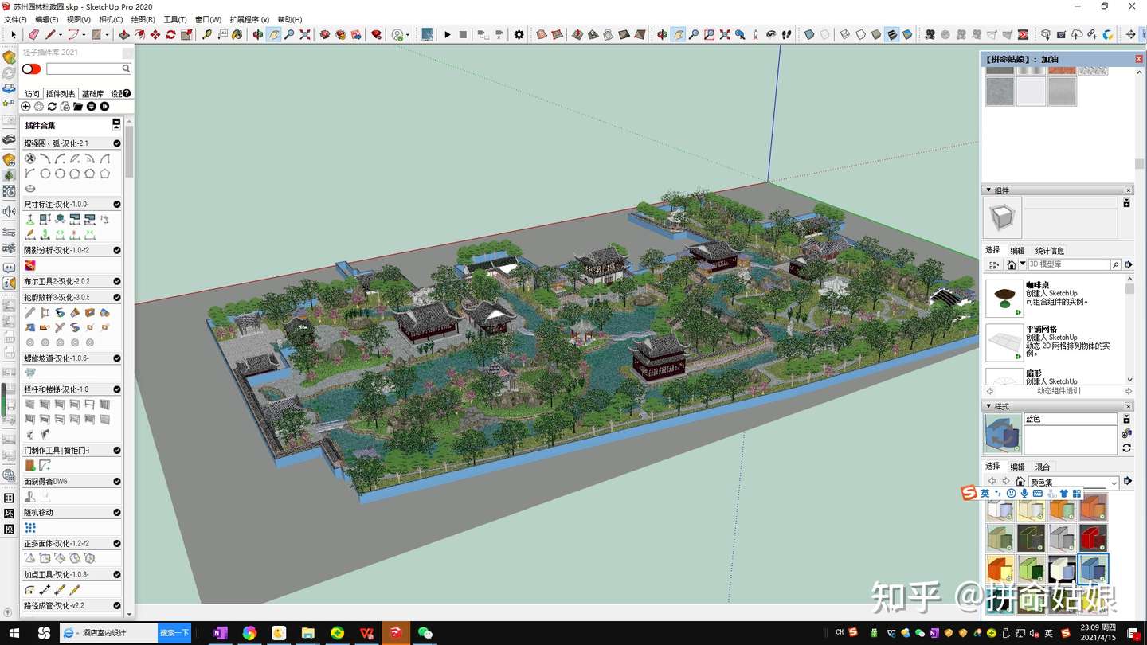Switch to Monochrome style

(907, 34)
